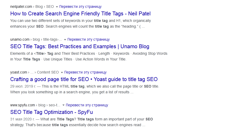Screen dimensions: 228x135
Task: Click 'Перевести эту страницу' for unamo.com result
Action: [x=88, y=39]
